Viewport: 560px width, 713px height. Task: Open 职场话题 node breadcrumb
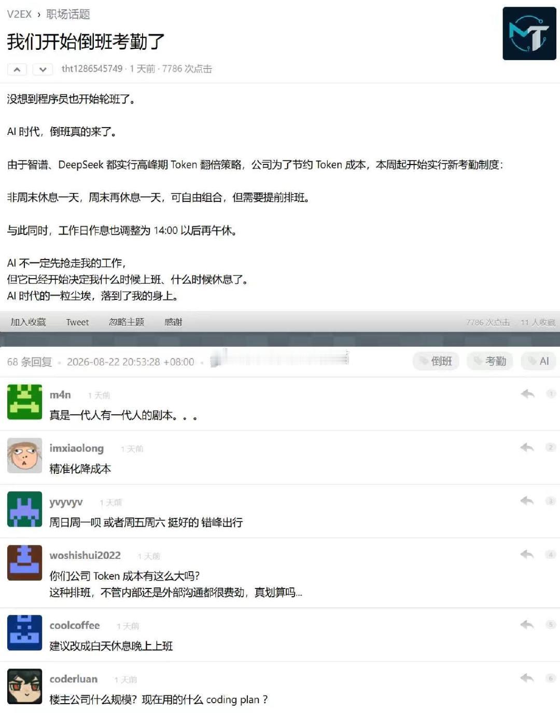pyautogui.click(x=68, y=14)
